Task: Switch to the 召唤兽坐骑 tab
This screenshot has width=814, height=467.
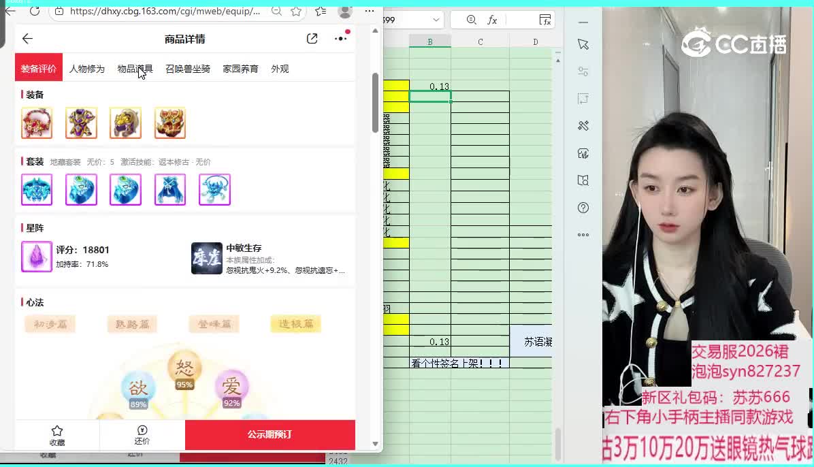Action: pyautogui.click(x=187, y=69)
